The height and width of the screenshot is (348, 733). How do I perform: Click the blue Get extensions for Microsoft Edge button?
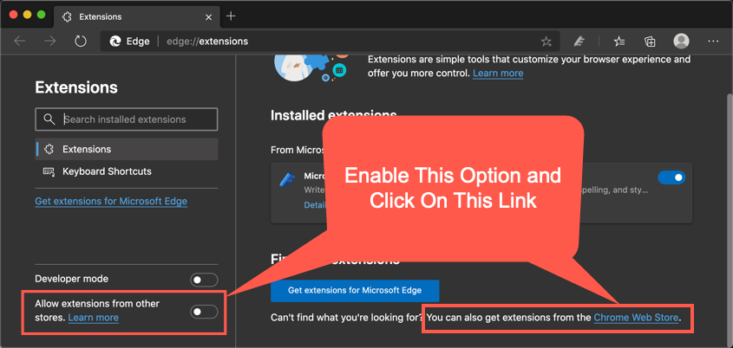click(355, 290)
